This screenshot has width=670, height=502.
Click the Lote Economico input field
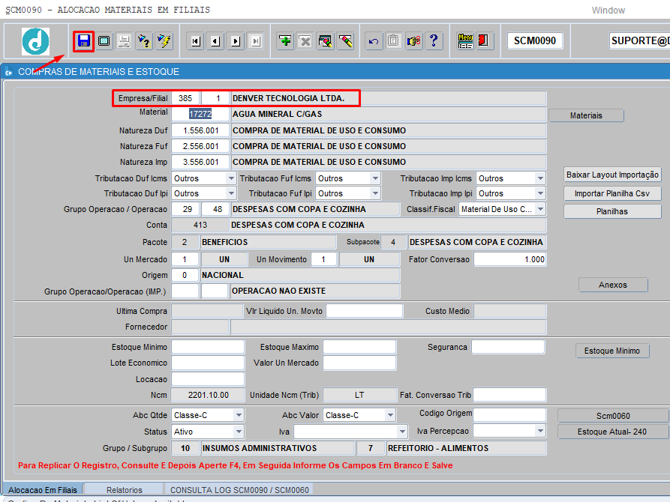pyautogui.click(x=208, y=363)
